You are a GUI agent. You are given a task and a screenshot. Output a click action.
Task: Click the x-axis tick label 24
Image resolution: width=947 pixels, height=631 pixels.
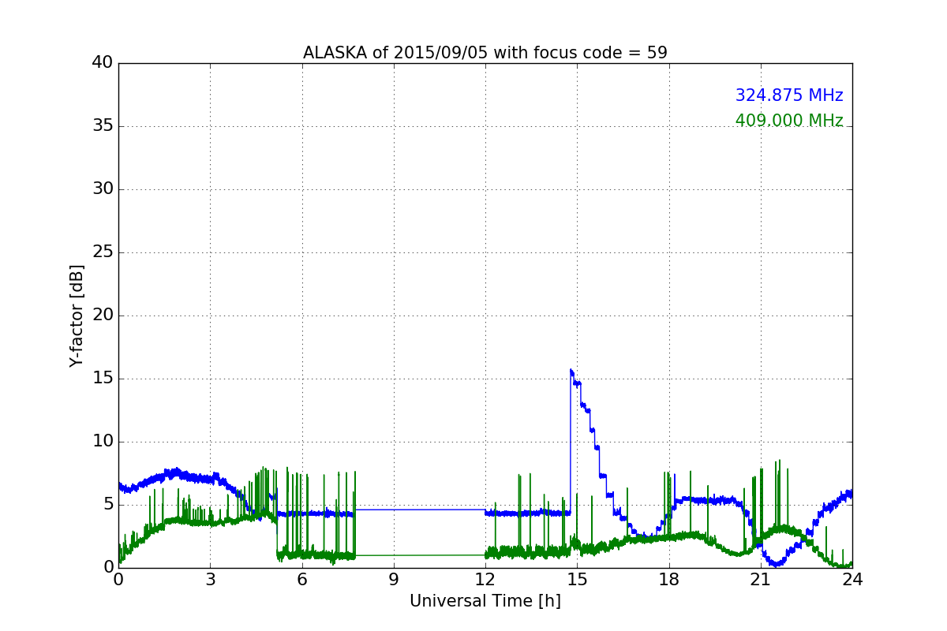[852, 579]
